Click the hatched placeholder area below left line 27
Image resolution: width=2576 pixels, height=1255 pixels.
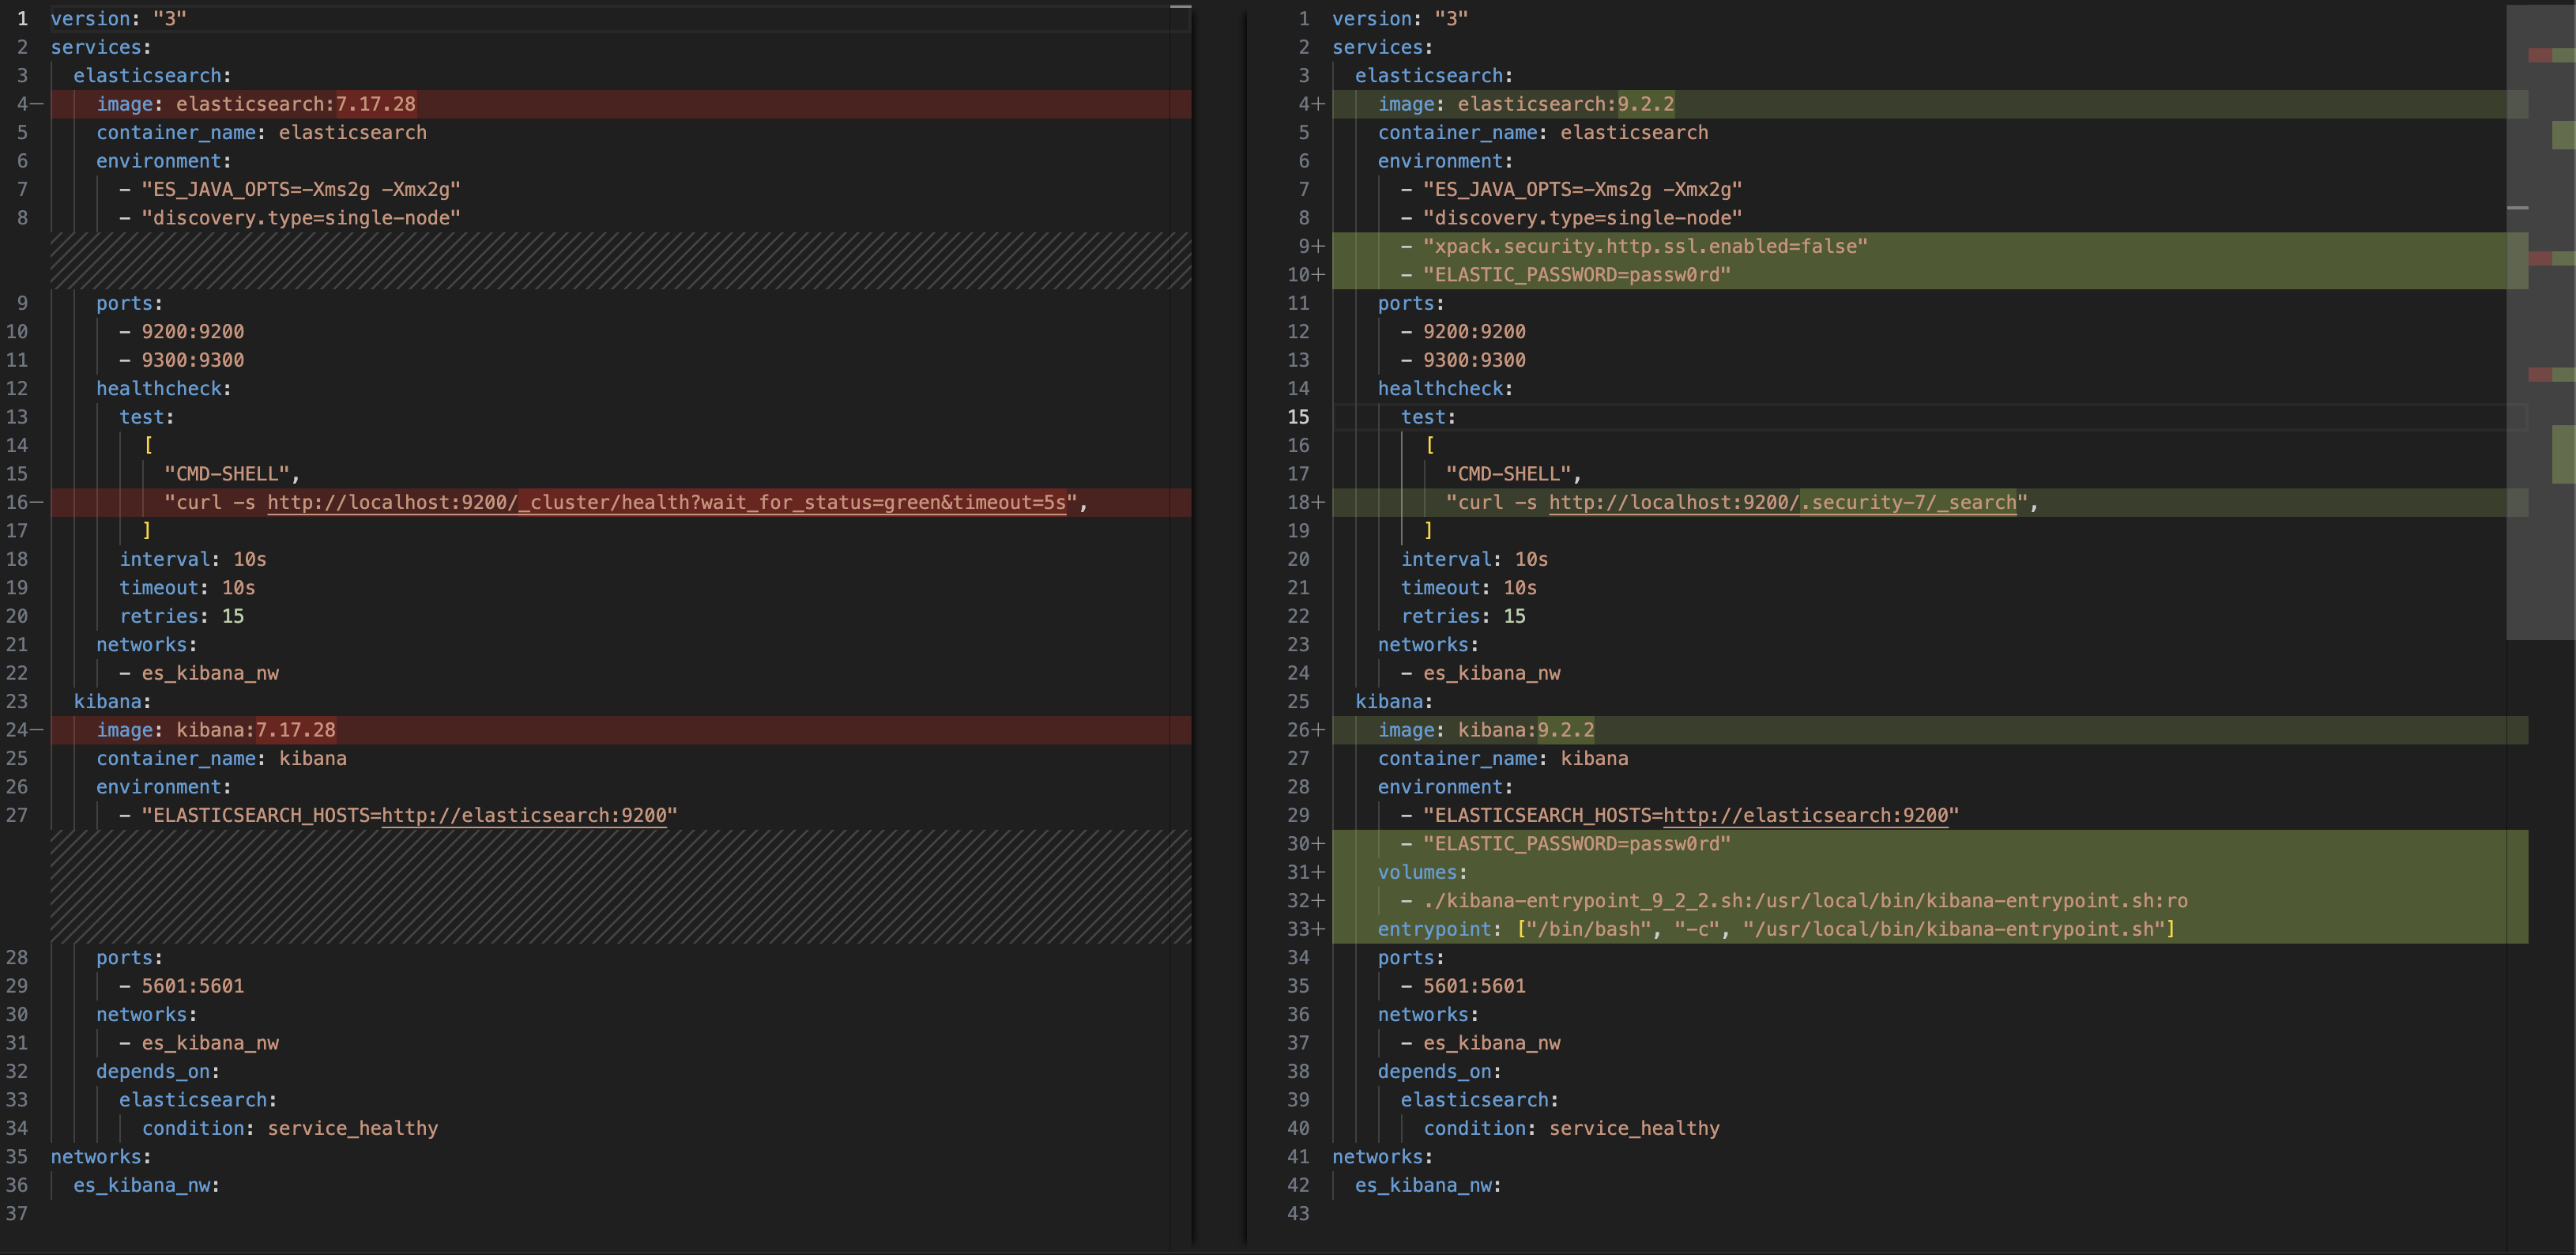[x=620, y=886]
